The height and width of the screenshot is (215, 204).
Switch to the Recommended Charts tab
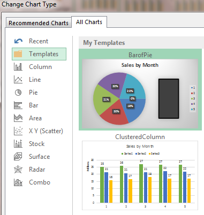click(x=39, y=23)
